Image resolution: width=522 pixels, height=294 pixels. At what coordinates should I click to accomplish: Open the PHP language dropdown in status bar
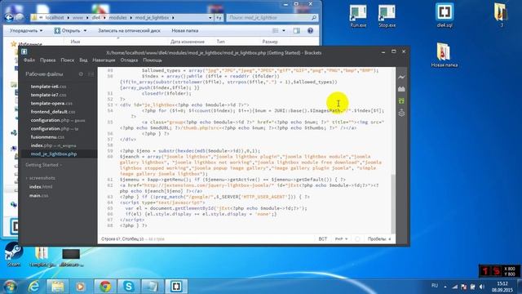[341, 239]
